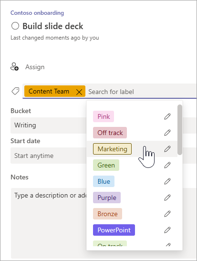Click edit pencil beside Blue label
197x261 pixels.
click(167, 181)
